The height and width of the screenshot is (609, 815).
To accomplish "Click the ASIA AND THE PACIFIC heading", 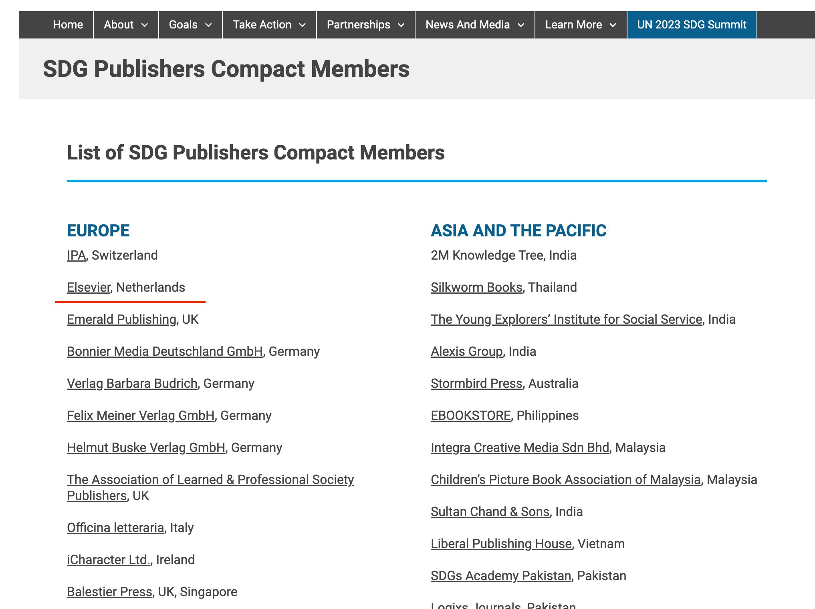I will (x=518, y=230).
